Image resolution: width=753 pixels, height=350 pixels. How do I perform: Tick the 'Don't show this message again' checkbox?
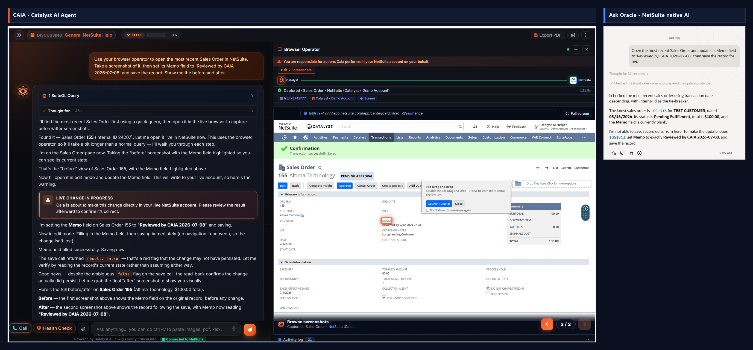point(428,210)
